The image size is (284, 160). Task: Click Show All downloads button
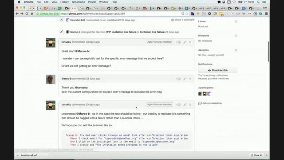[x=256, y=155]
